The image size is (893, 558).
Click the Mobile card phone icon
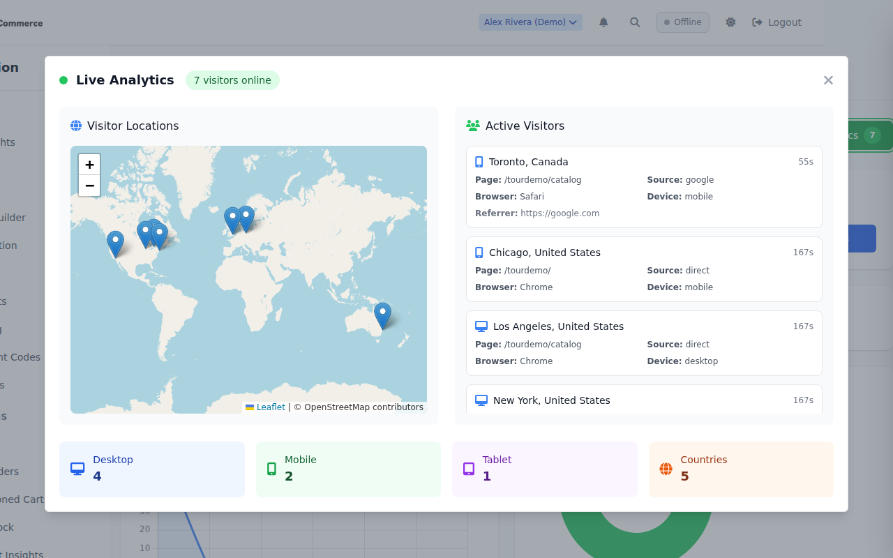pyautogui.click(x=271, y=469)
